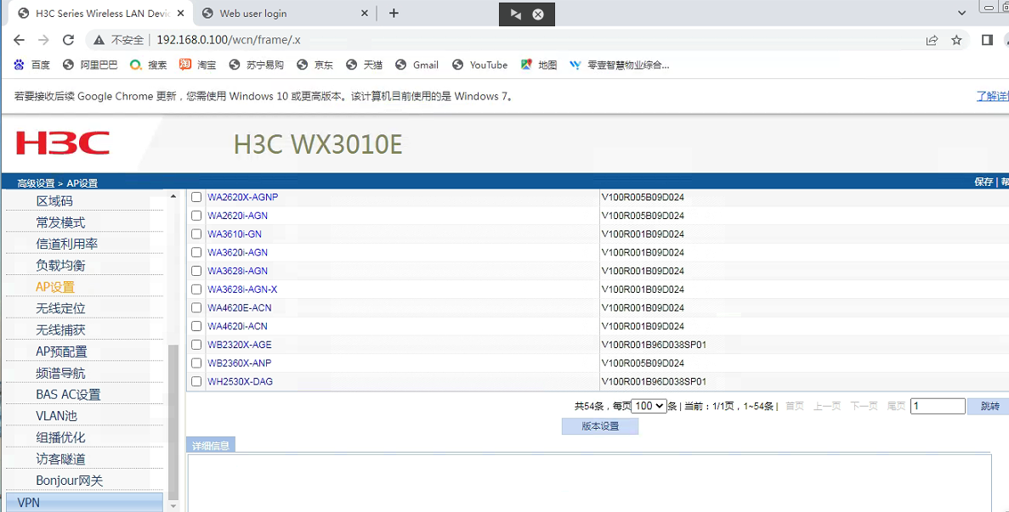
Task: Click the arrow icon in floating overlay
Action: pos(515,14)
